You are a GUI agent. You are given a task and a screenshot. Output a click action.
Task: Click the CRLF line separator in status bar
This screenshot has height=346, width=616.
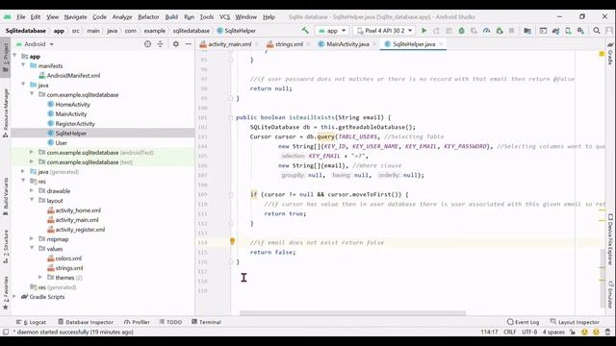tap(509, 332)
